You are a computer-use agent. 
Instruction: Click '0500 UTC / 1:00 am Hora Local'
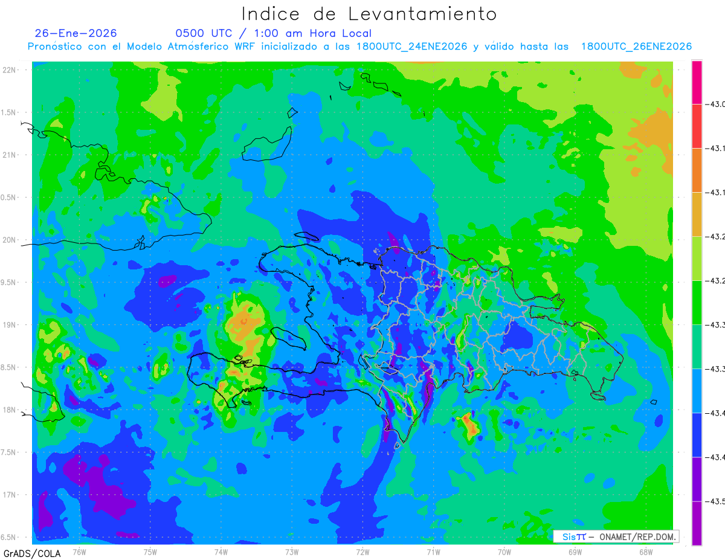point(274,33)
